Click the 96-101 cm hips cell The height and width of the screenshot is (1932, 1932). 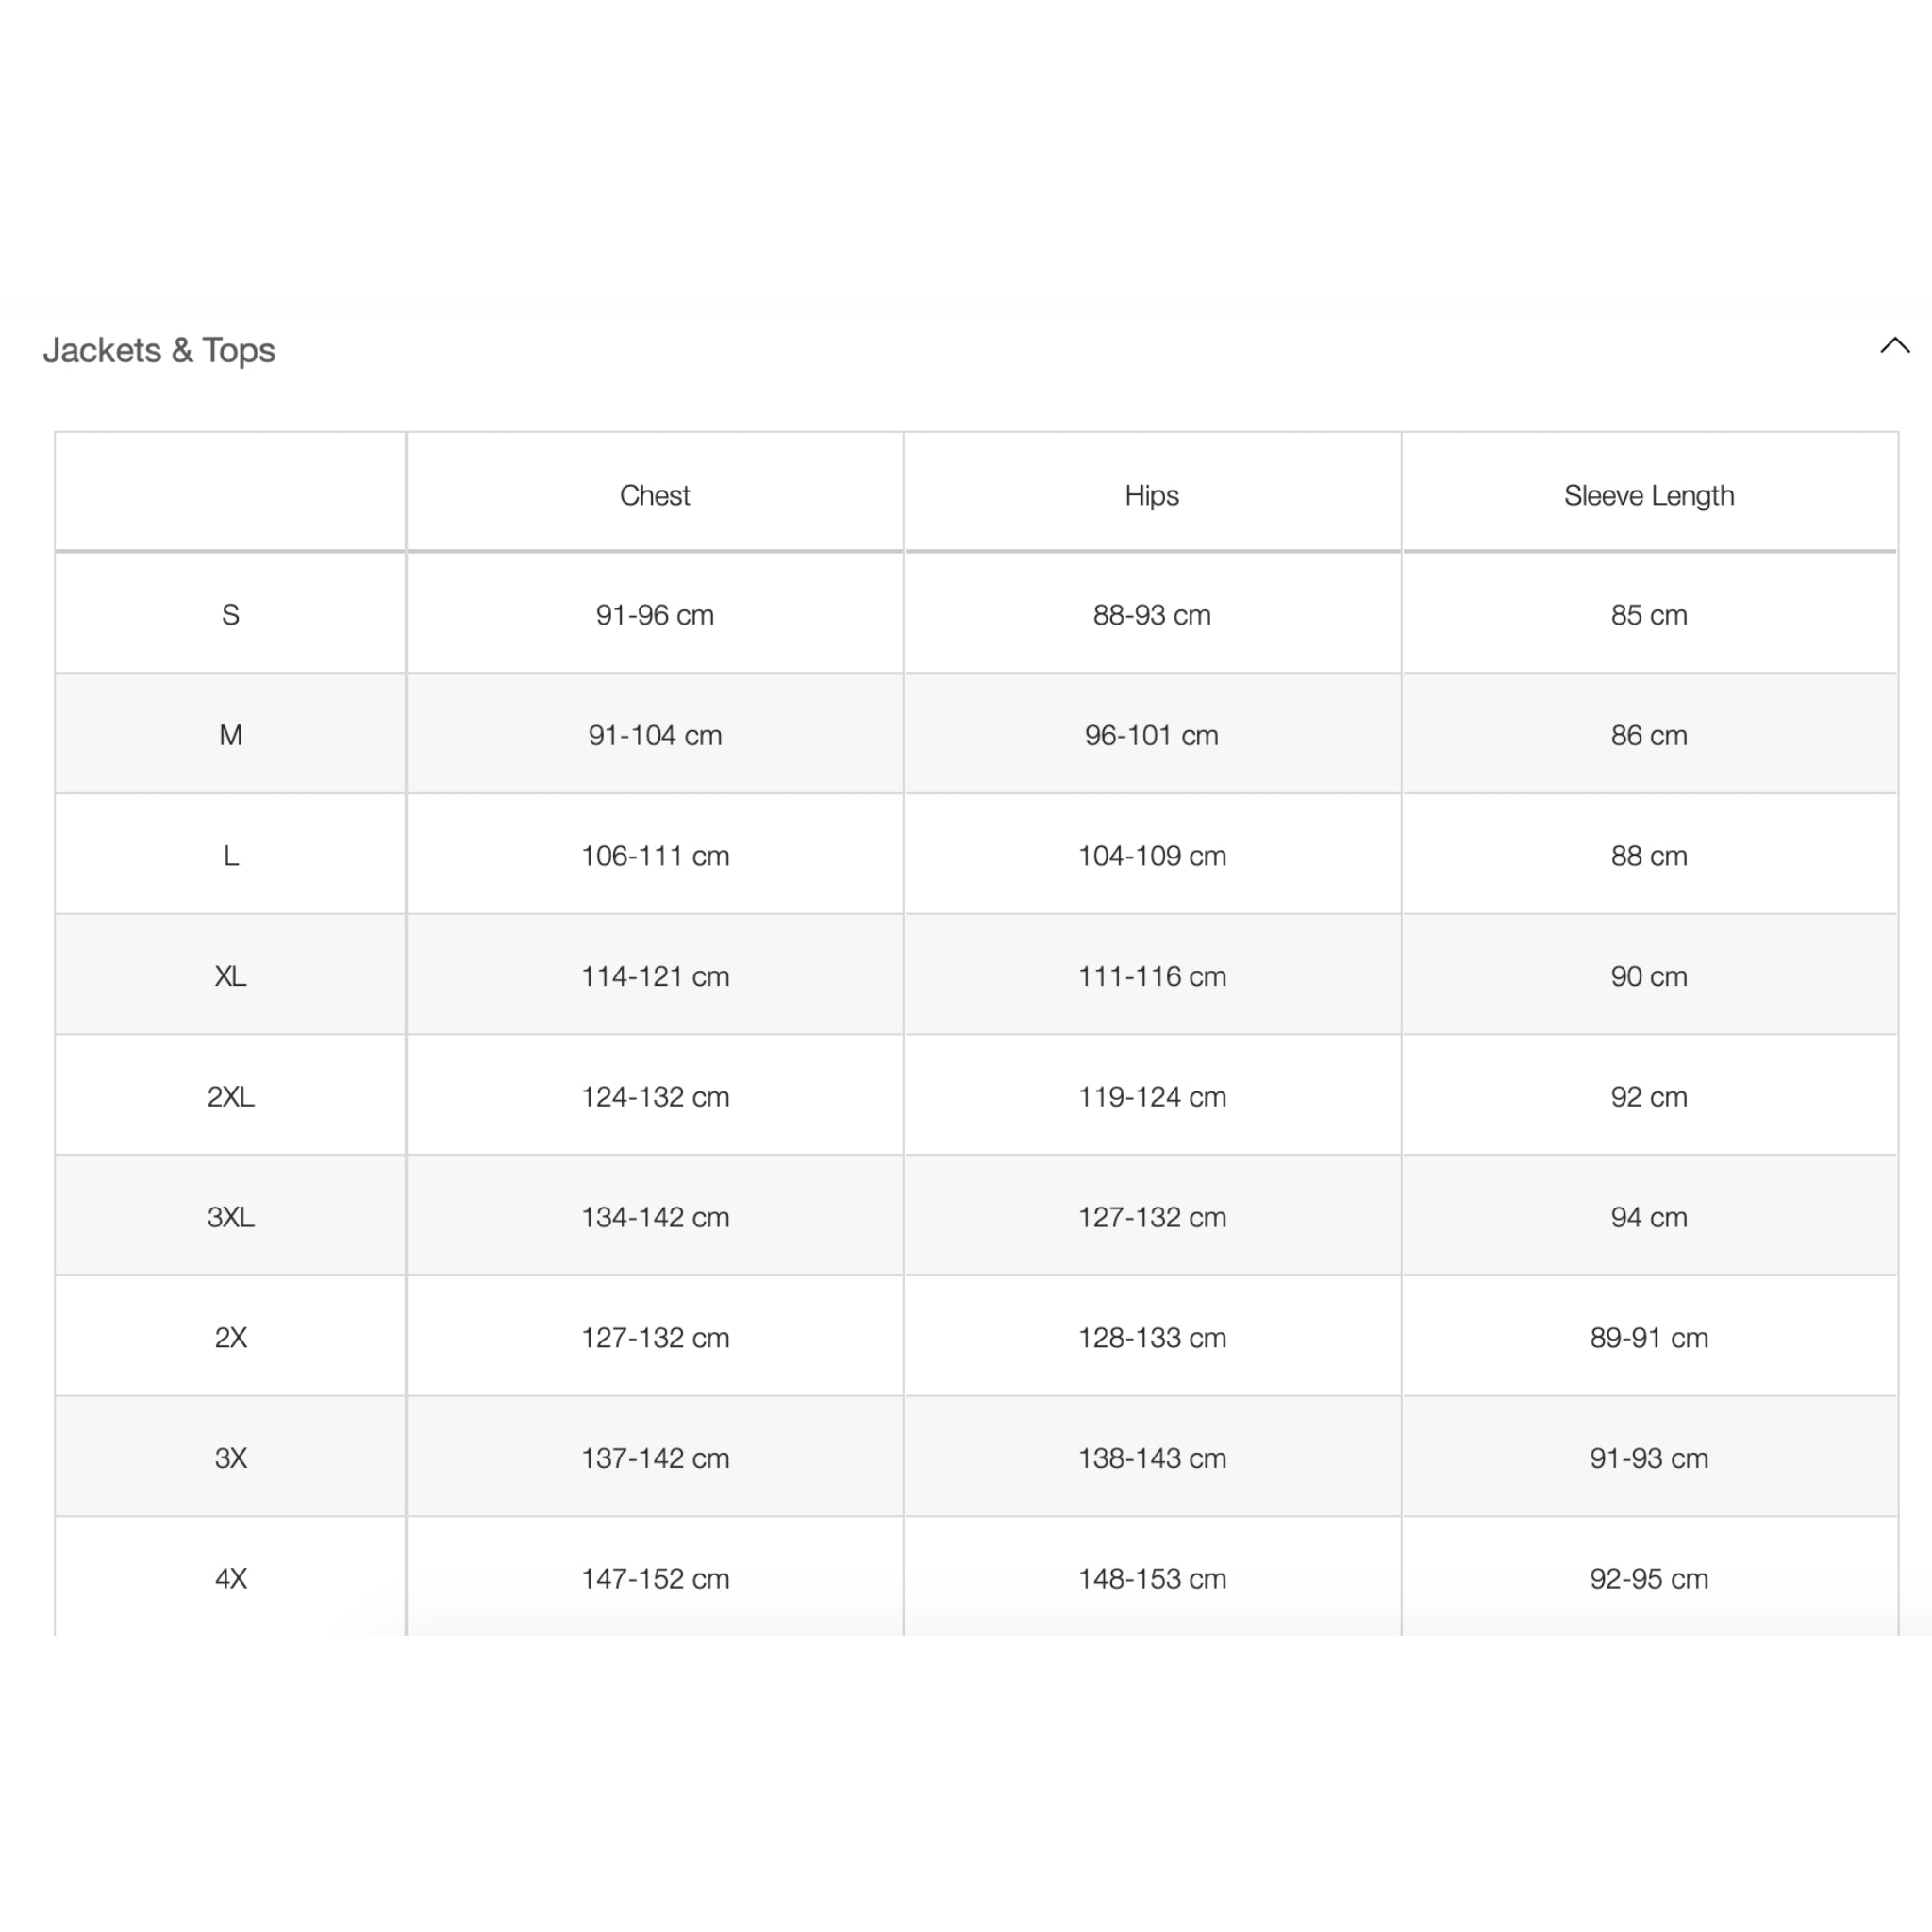pyautogui.click(x=1152, y=735)
